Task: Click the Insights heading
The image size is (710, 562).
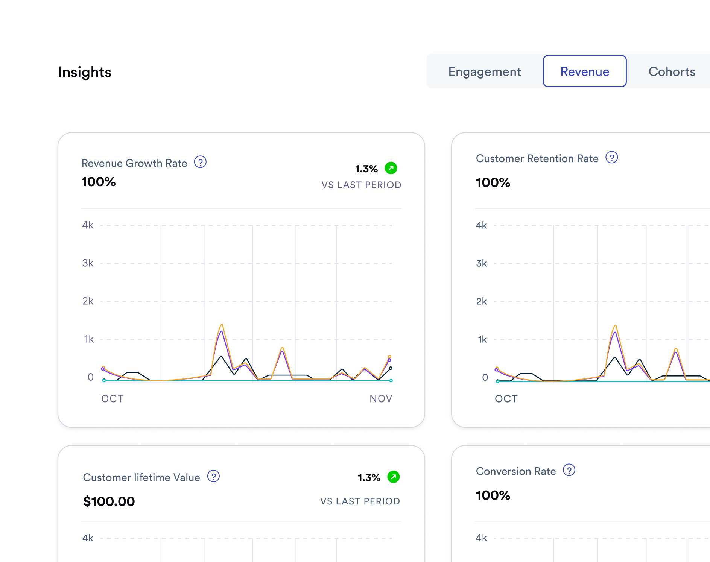Action: coord(85,72)
